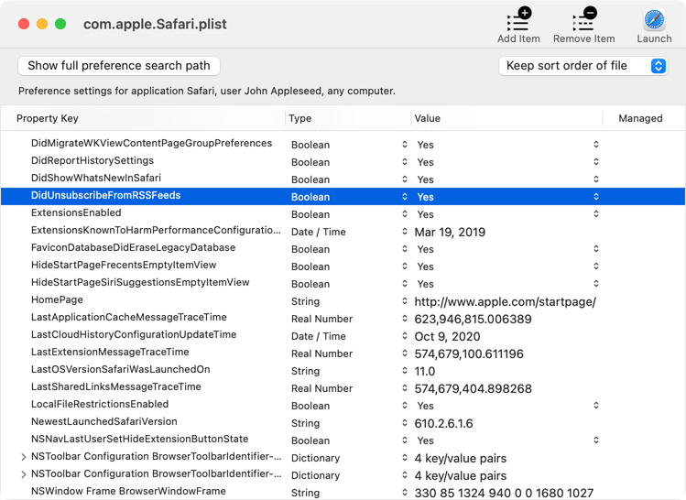Toggle Yes value stepper for DidReportHistorySettings
The height and width of the screenshot is (500, 686).
click(x=596, y=161)
